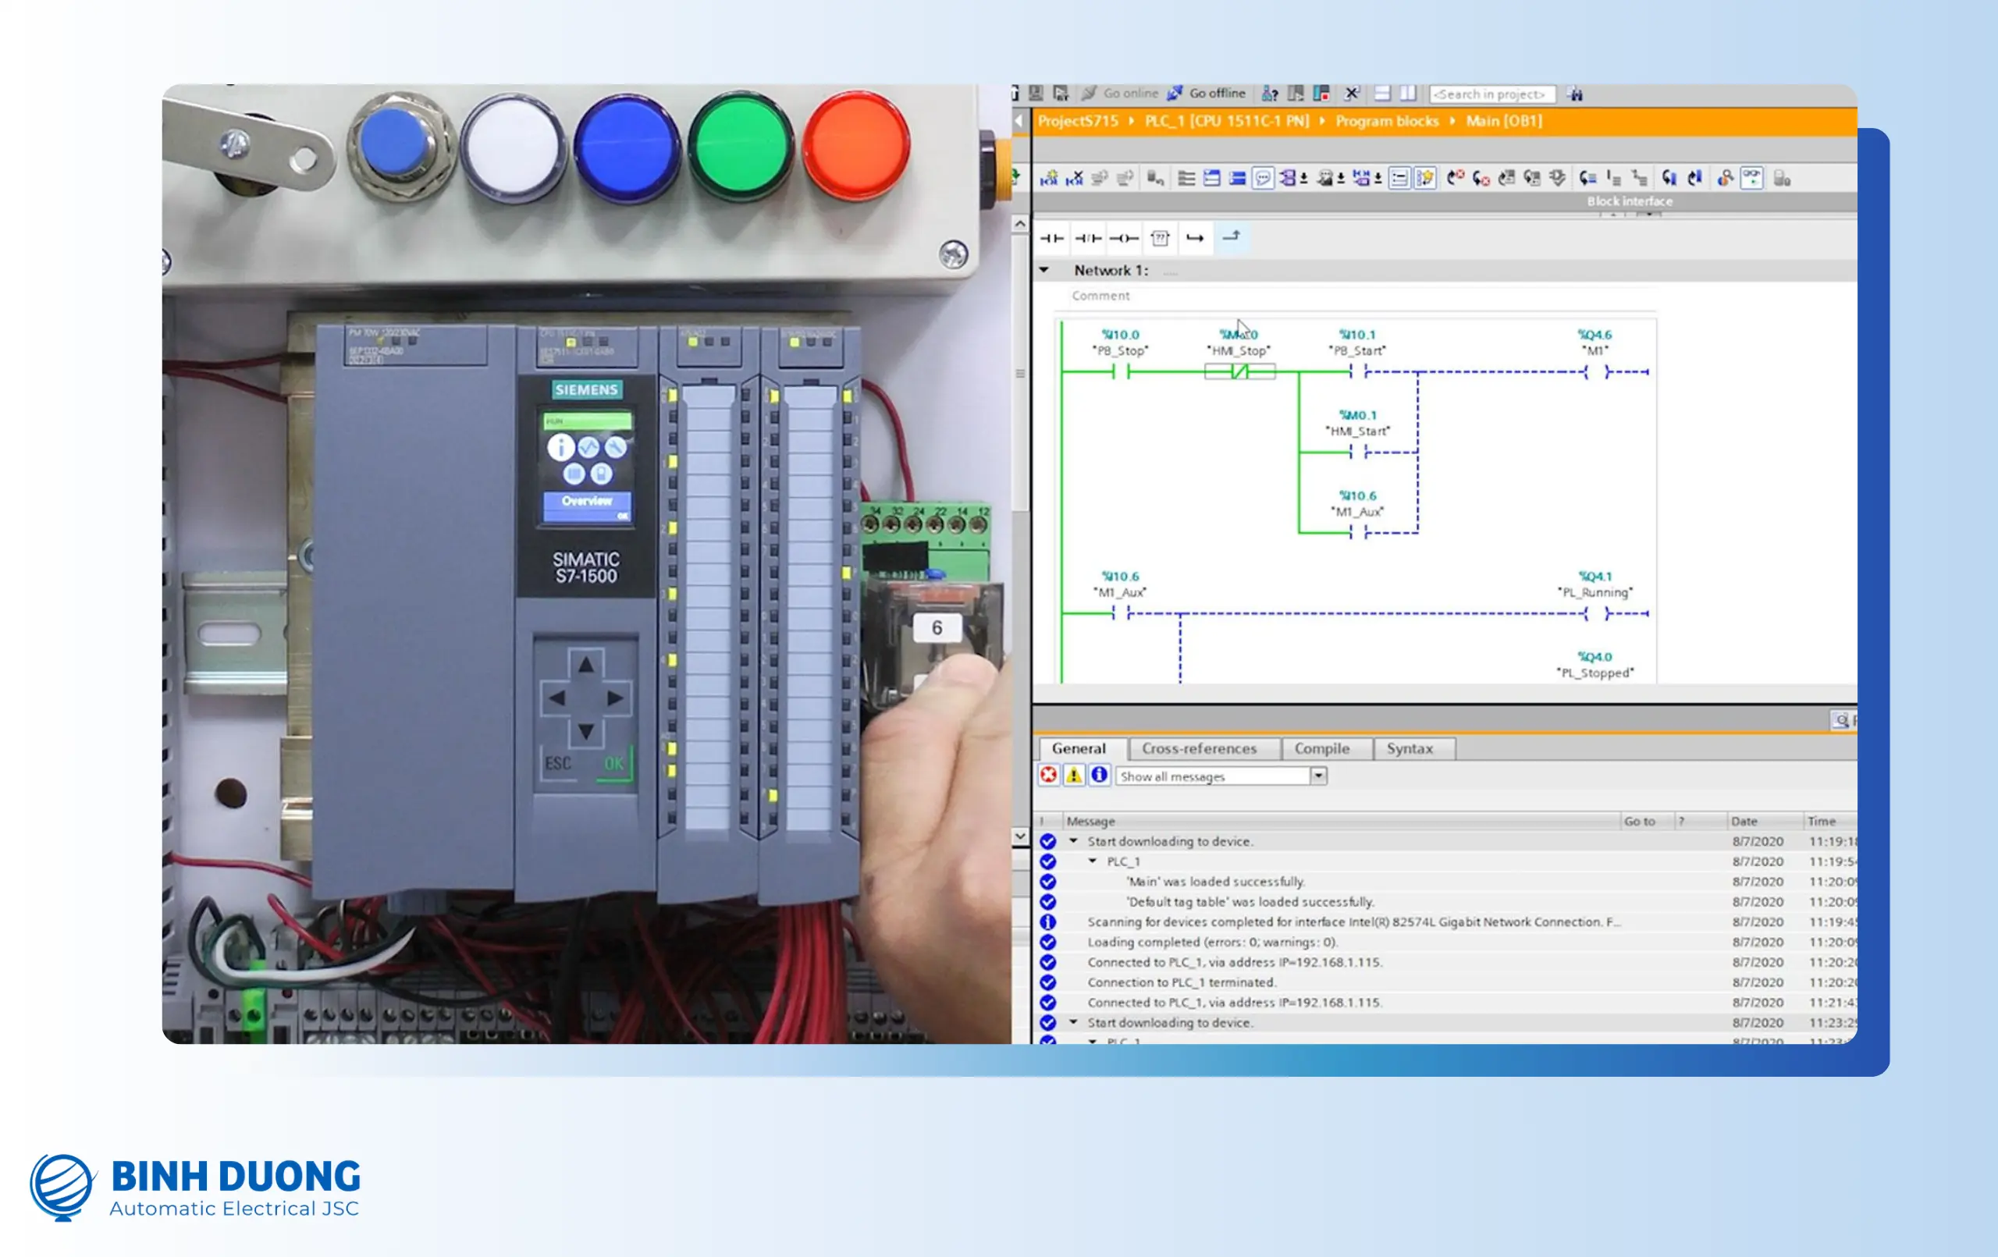This screenshot has width=1998, height=1257.
Task: Split the editor space vertically
Action: [x=1408, y=94]
